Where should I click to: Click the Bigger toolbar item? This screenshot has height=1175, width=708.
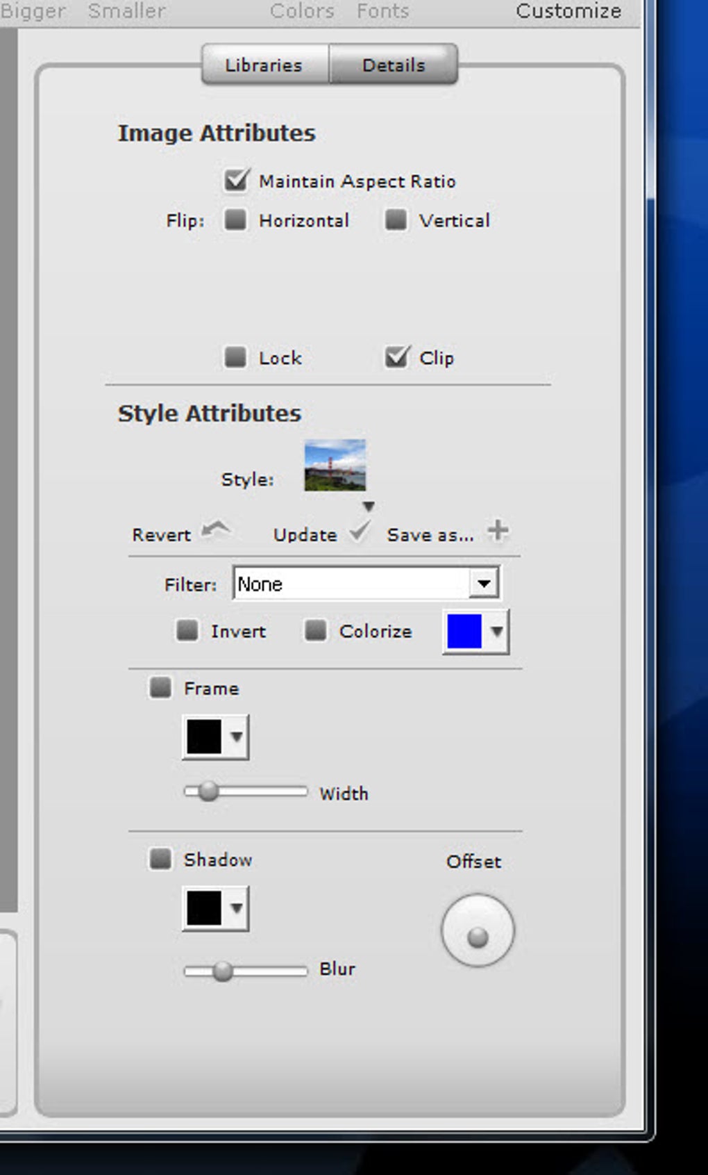point(33,11)
